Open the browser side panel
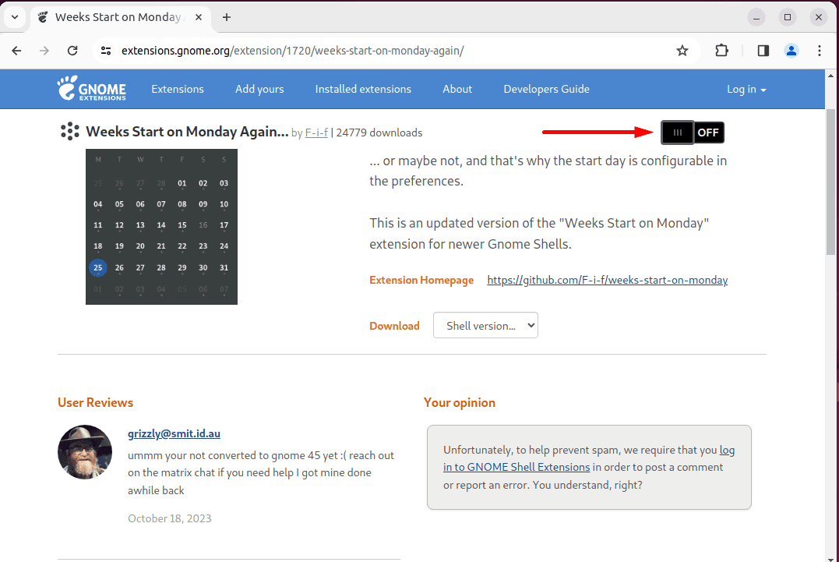This screenshot has width=839, height=562. coord(763,51)
